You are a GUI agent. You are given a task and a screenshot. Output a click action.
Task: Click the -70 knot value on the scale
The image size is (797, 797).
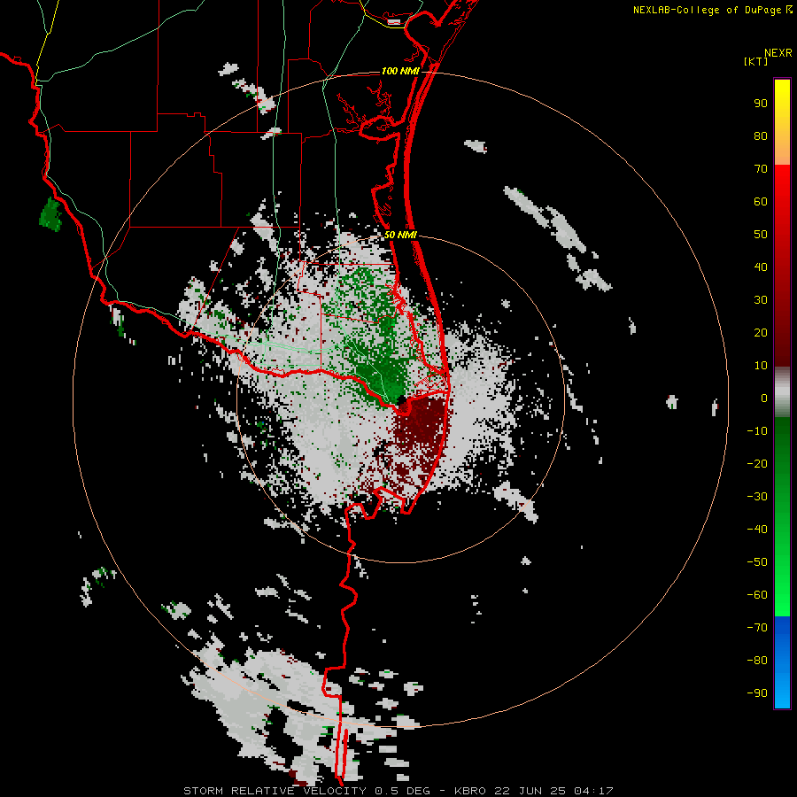click(757, 627)
